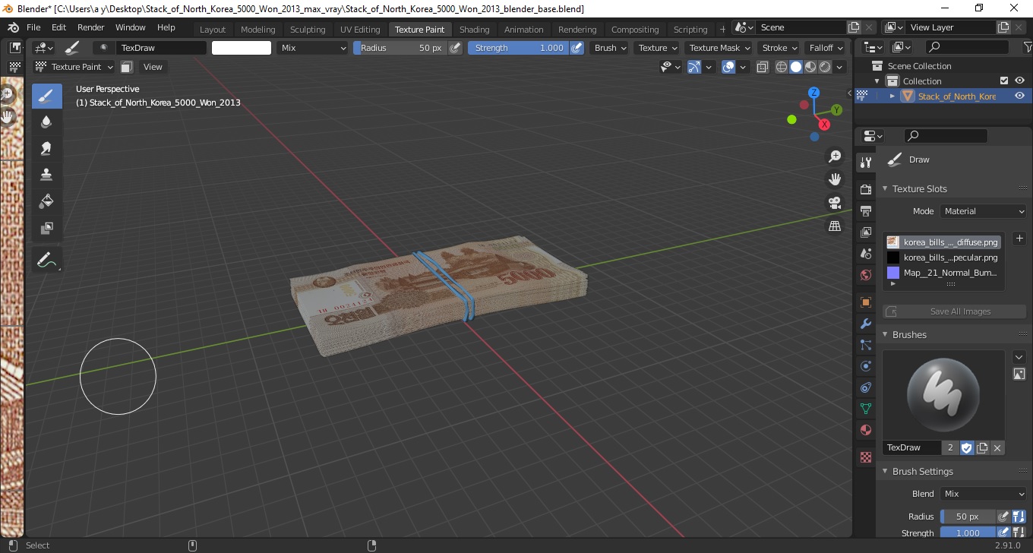Select the Clone stamp tool
This screenshot has height=553, width=1033.
[46, 175]
